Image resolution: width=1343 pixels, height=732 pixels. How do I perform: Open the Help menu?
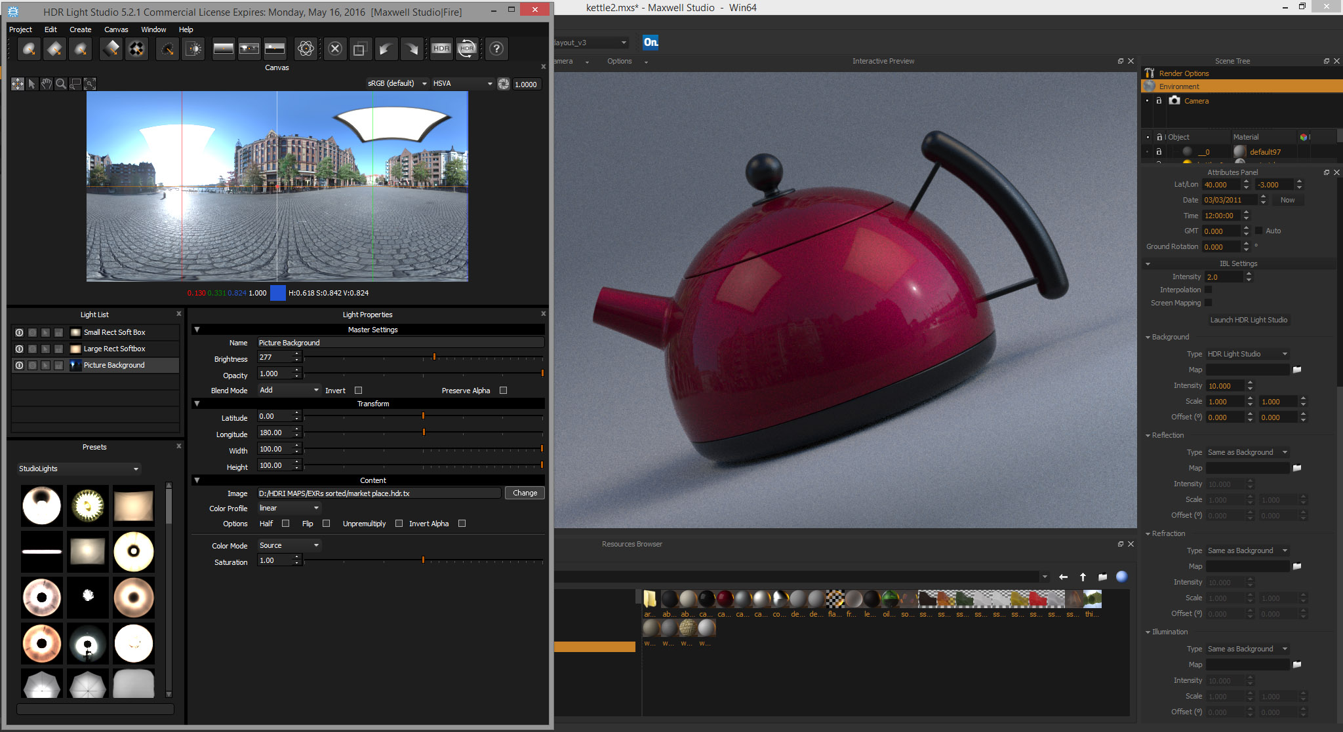[186, 29]
